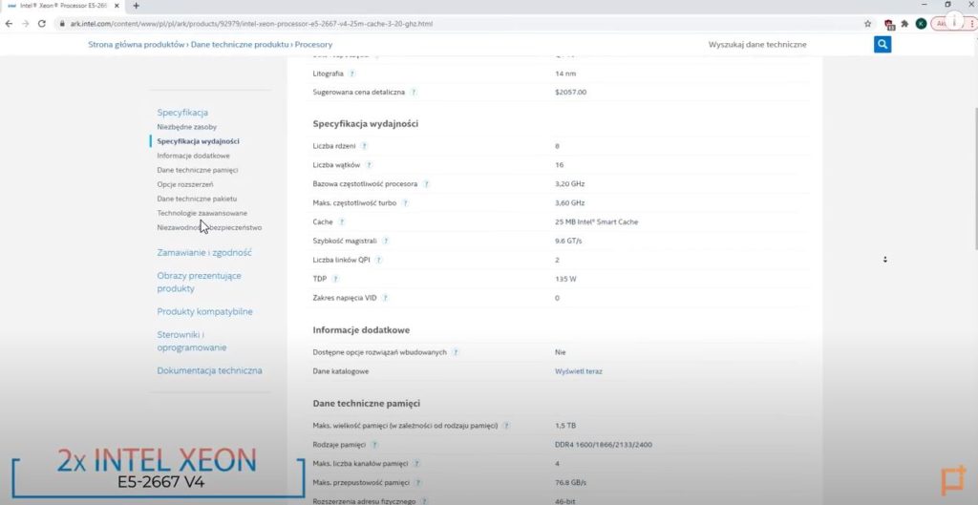Open Produkty kompatybilne section

click(204, 312)
